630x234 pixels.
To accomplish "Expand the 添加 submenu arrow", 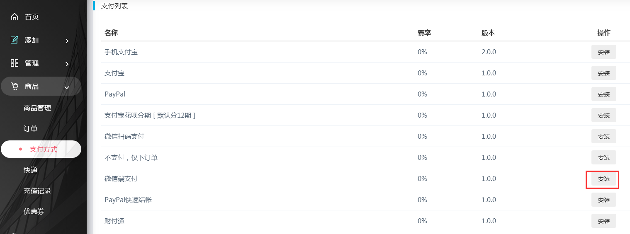I will 67,41.
